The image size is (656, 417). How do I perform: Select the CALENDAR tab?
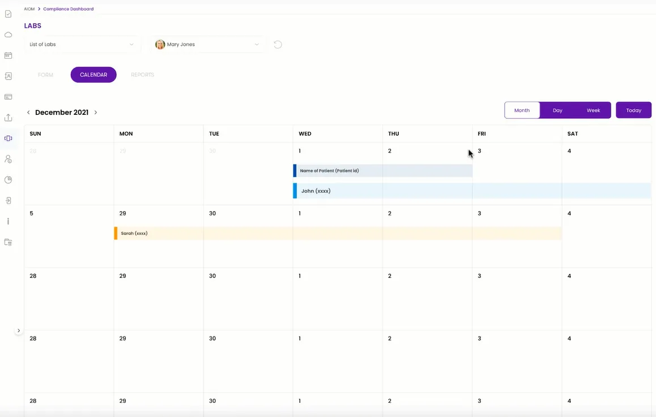93,75
